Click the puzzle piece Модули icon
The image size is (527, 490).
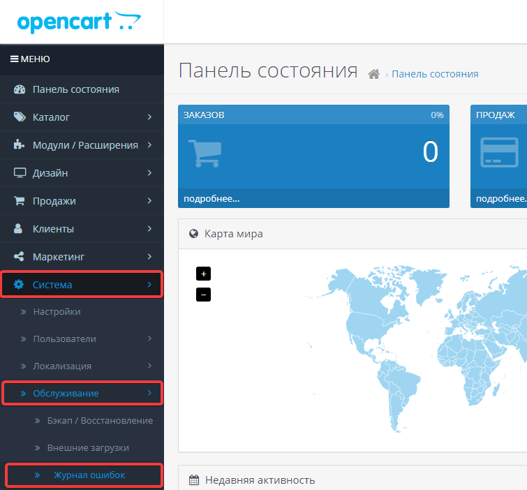point(20,145)
